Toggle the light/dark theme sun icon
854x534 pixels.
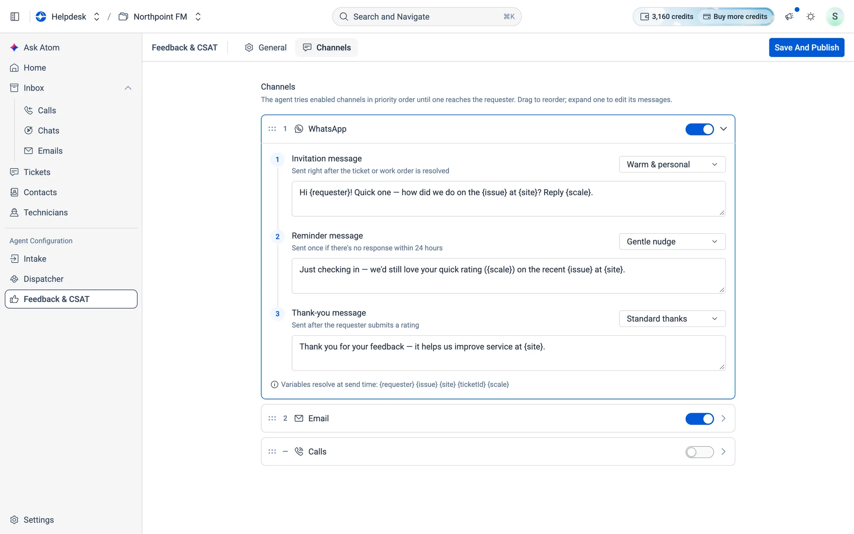tap(810, 17)
